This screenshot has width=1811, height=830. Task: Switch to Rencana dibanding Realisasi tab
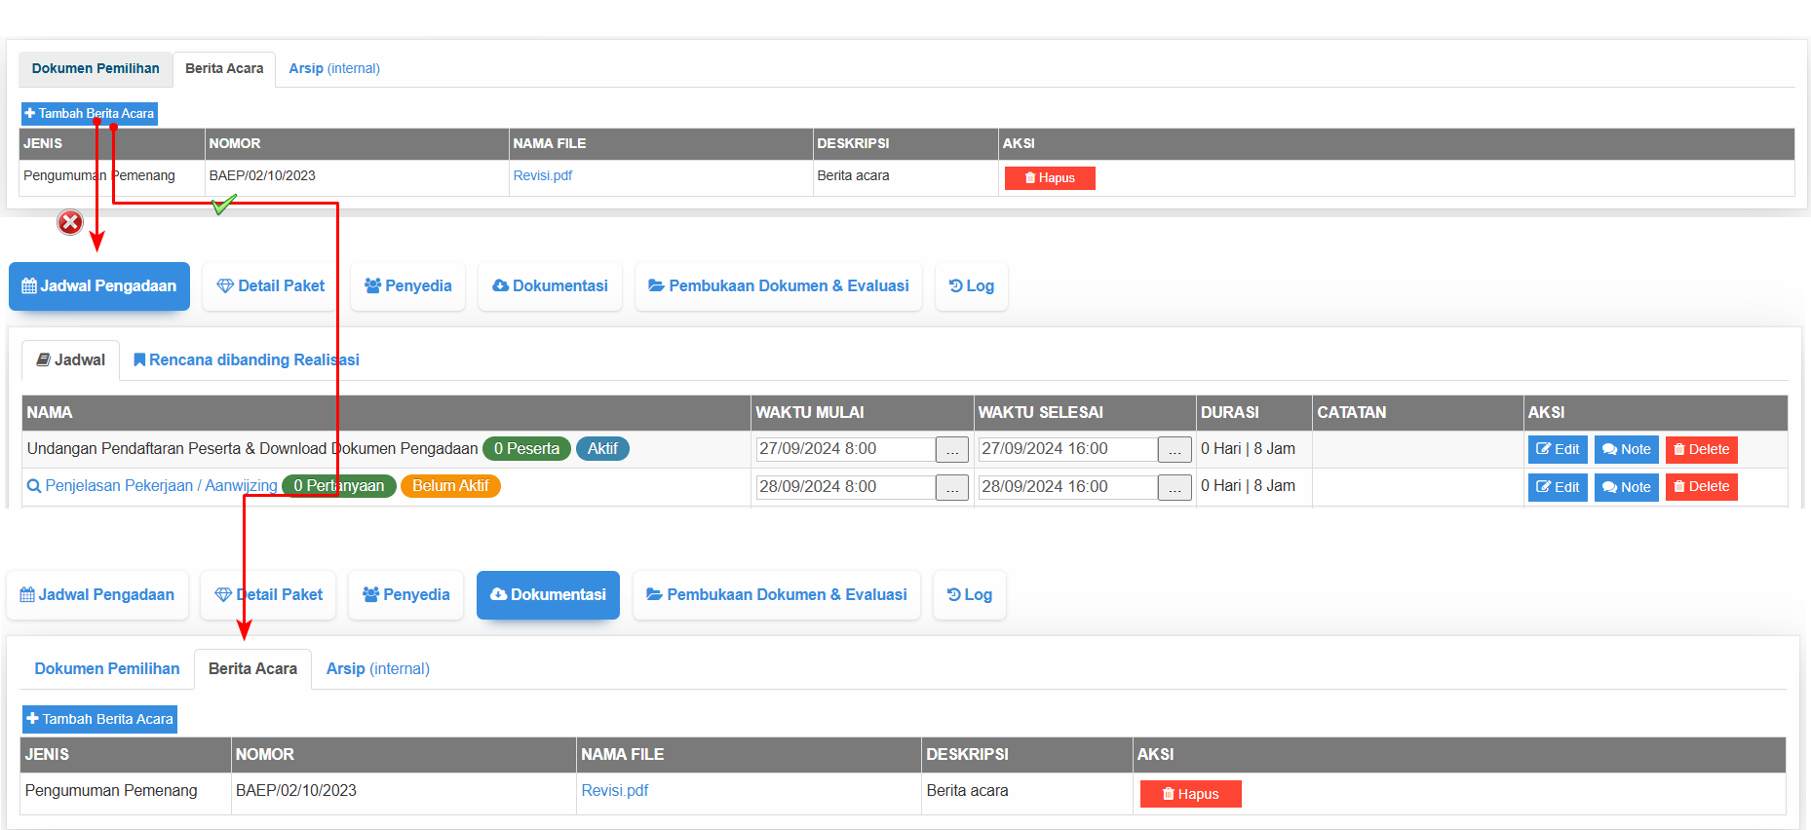click(x=246, y=360)
